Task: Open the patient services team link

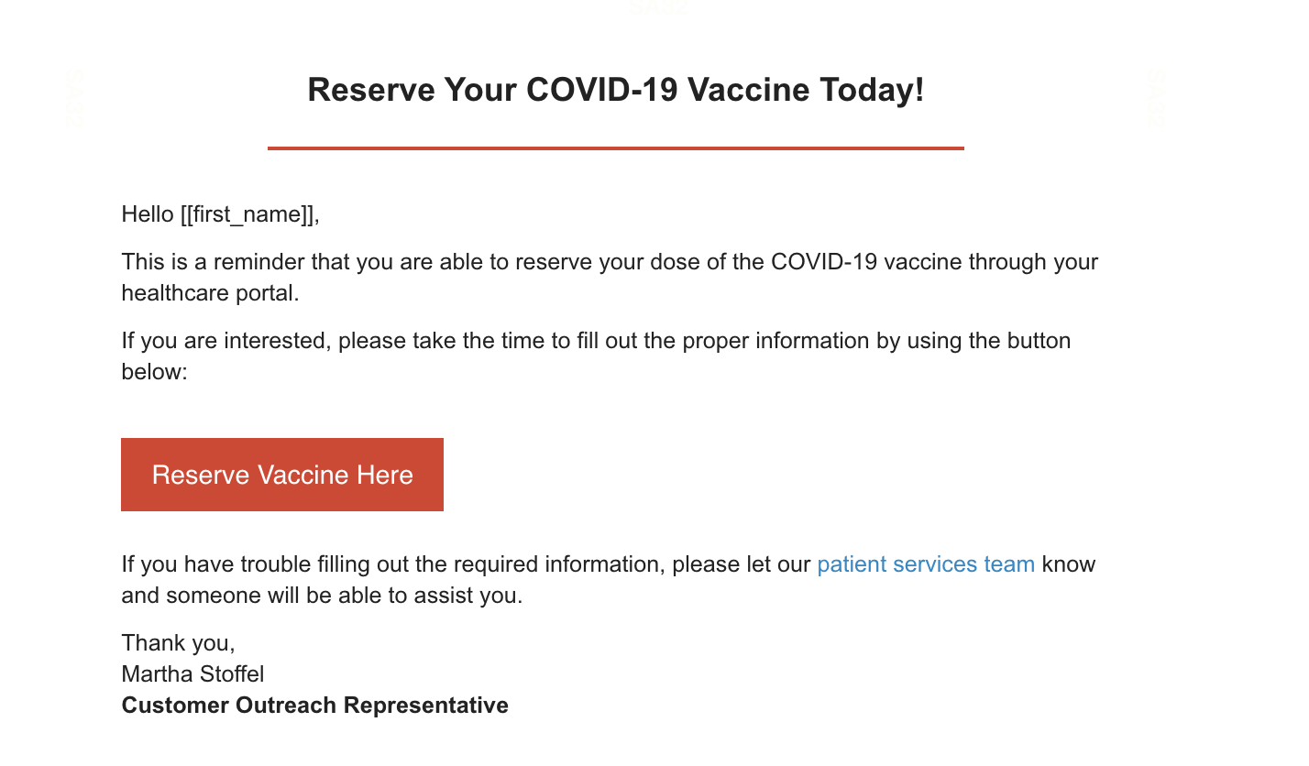Action: click(926, 564)
